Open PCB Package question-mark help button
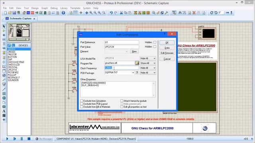The height and width of the screenshot is (143, 255). (x=137, y=73)
